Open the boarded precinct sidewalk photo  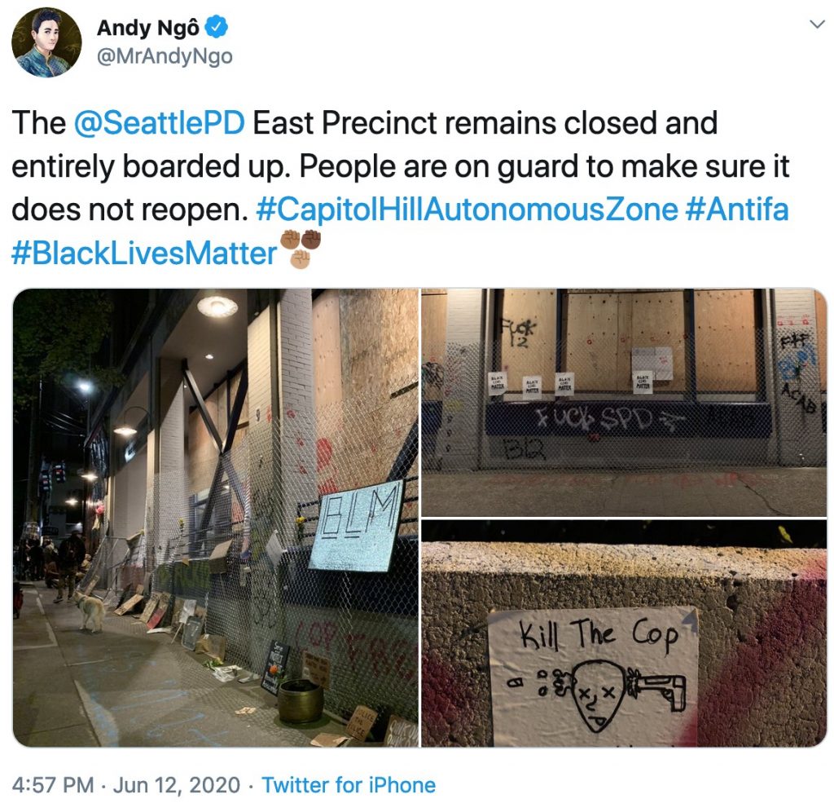(x=215, y=518)
